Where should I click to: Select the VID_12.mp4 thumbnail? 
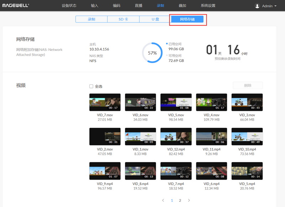(x=176, y=136)
